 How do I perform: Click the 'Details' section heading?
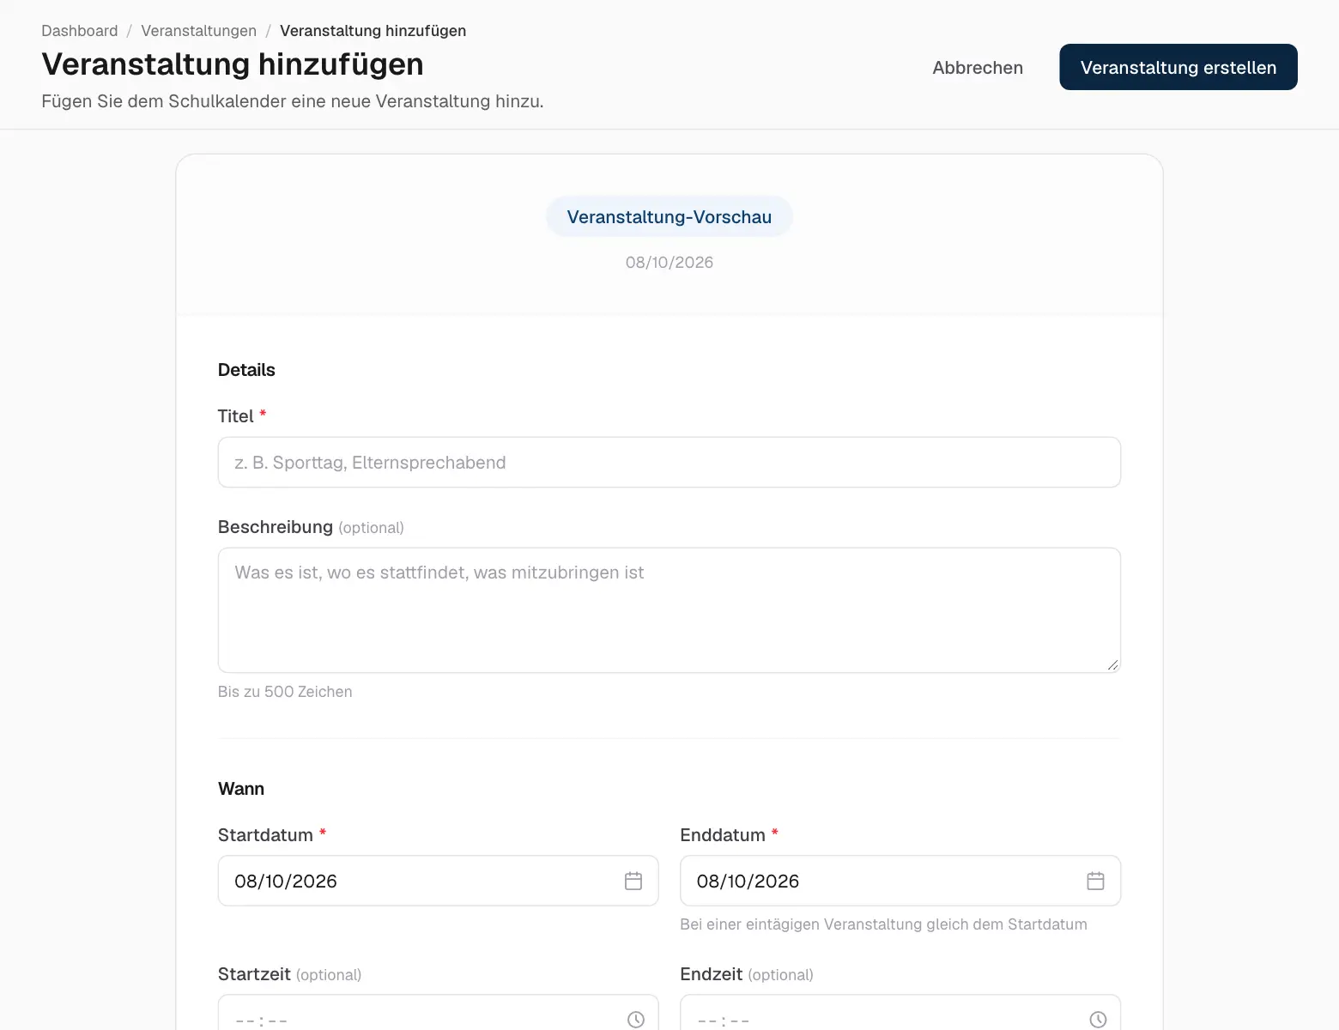246,370
